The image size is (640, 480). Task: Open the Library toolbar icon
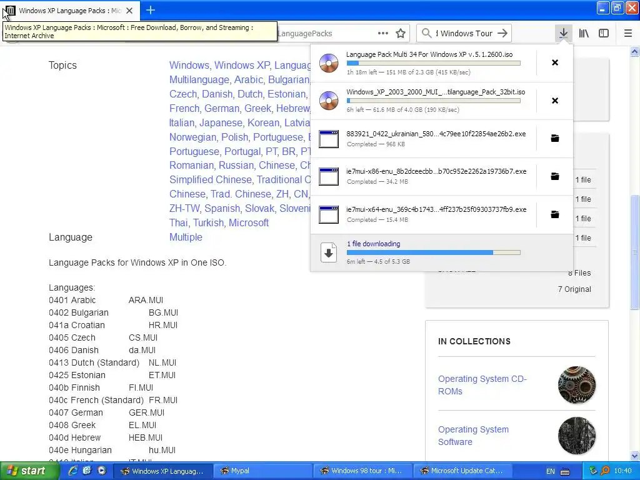click(584, 33)
